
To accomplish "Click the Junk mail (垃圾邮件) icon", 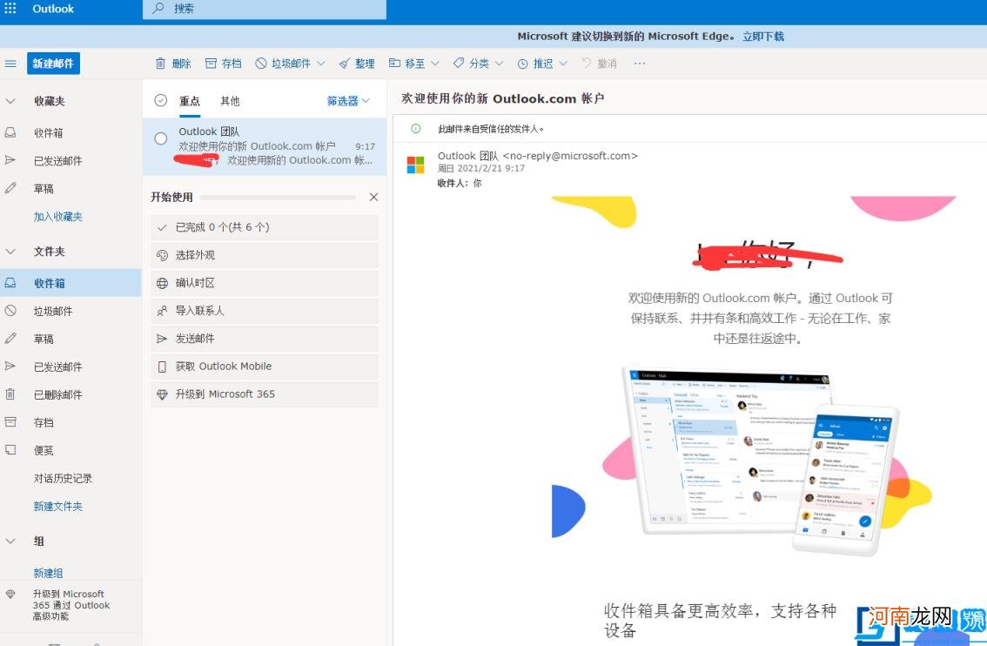I will 259,63.
